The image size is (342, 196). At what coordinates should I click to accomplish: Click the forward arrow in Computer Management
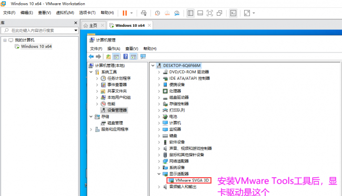coord(98,57)
